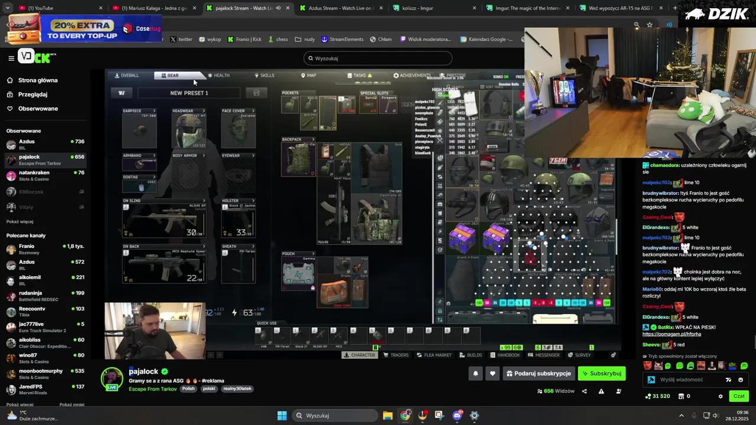The width and height of the screenshot is (756, 425).
Task: Click the green Czat send button
Action: [x=739, y=396]
